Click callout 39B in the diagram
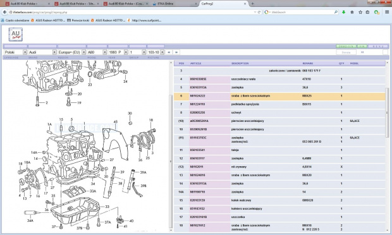 pos(144,186)
